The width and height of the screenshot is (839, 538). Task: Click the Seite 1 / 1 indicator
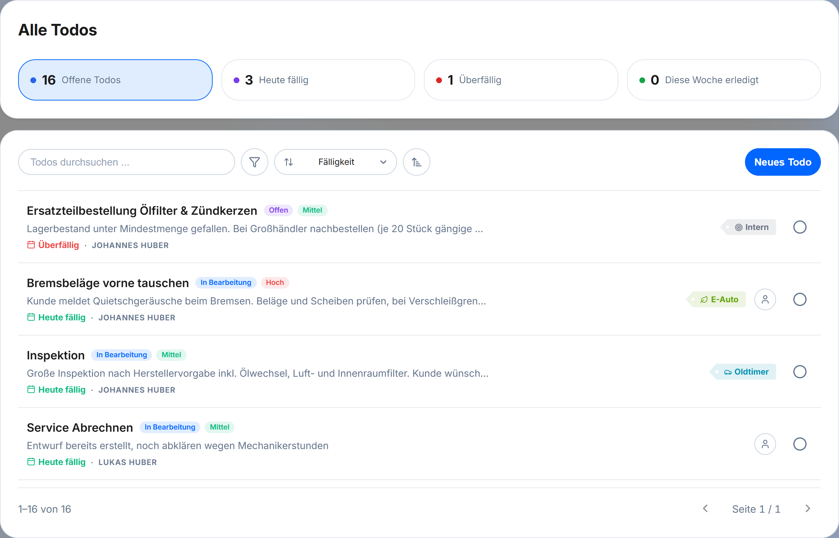756,509
